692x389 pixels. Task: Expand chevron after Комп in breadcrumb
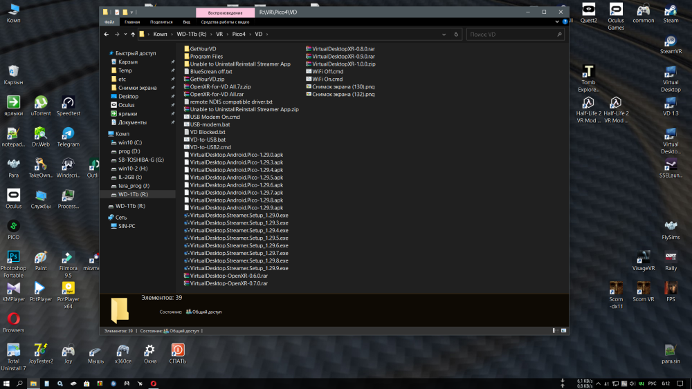[172, 35]
